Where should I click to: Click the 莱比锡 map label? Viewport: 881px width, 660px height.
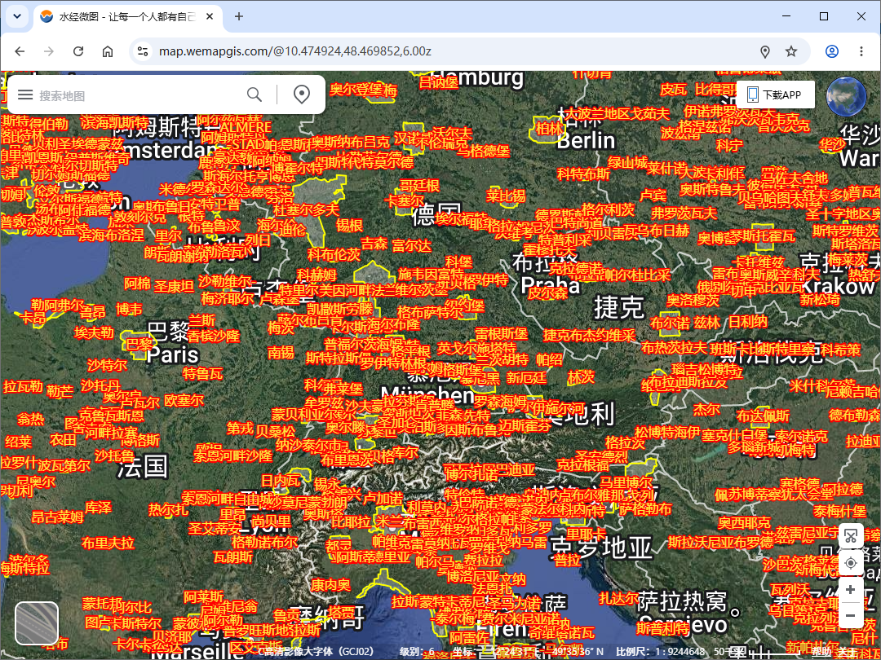click(x=507, y=196)
